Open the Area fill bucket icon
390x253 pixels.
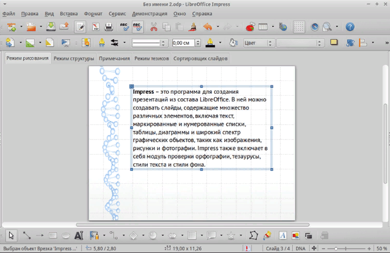click(234, 42)
